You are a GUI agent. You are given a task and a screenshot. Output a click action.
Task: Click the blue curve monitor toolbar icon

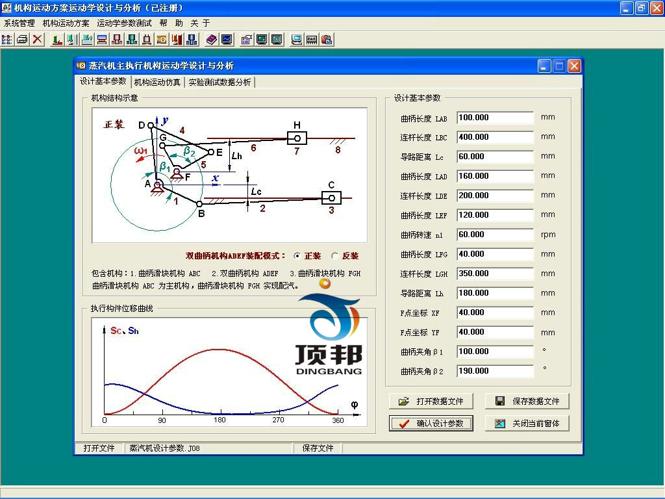227,39
